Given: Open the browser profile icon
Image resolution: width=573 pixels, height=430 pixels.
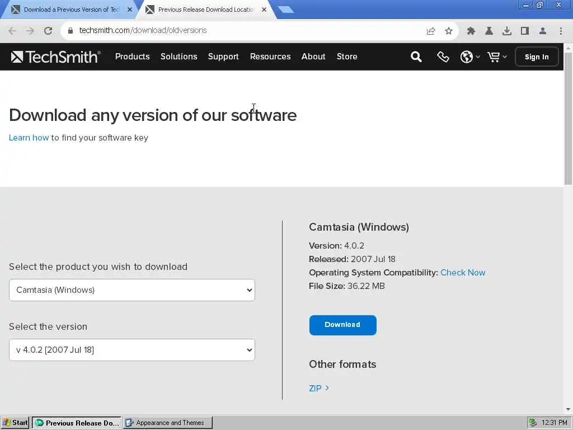Looking at the screenshot, I should 543,31.
